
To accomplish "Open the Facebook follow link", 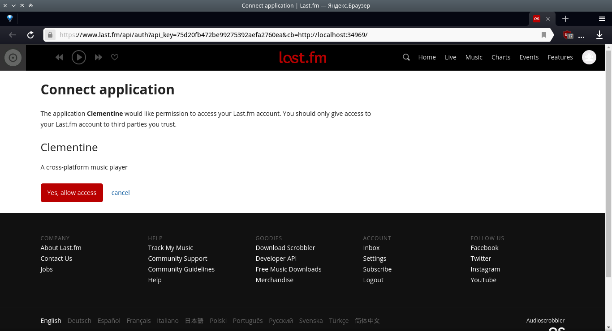I will click(485, 248).
